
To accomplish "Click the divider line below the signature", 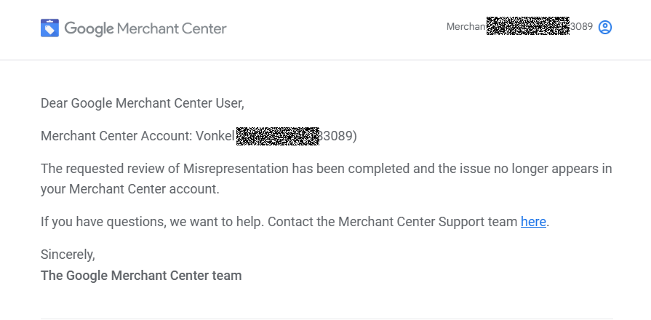I will pyautogui.click(x=327, y=319).
